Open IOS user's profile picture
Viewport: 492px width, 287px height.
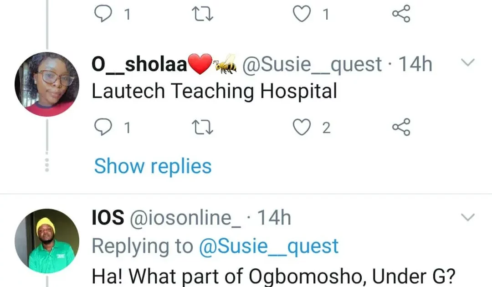47,241
